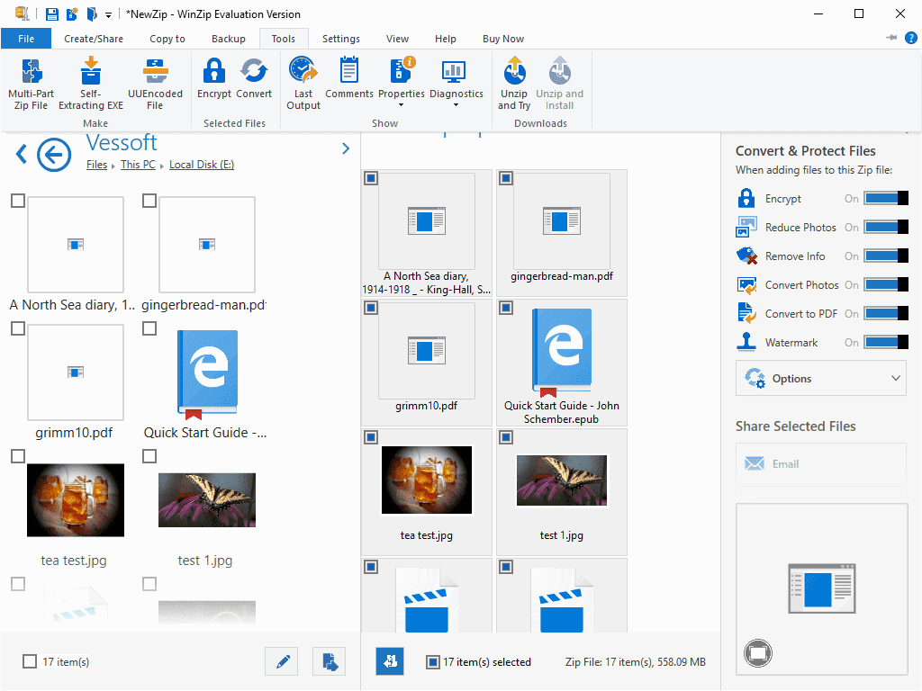The image size is (922, 691).
Task: Click Unzip and Install
Action: [560, 84]
